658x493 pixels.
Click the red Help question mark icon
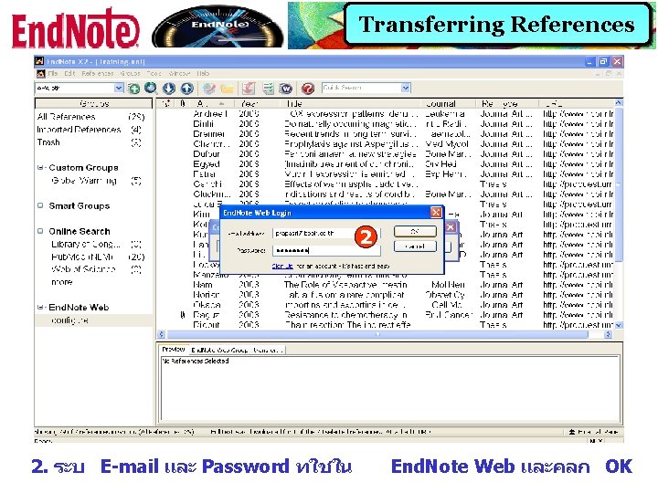(308, 89)
